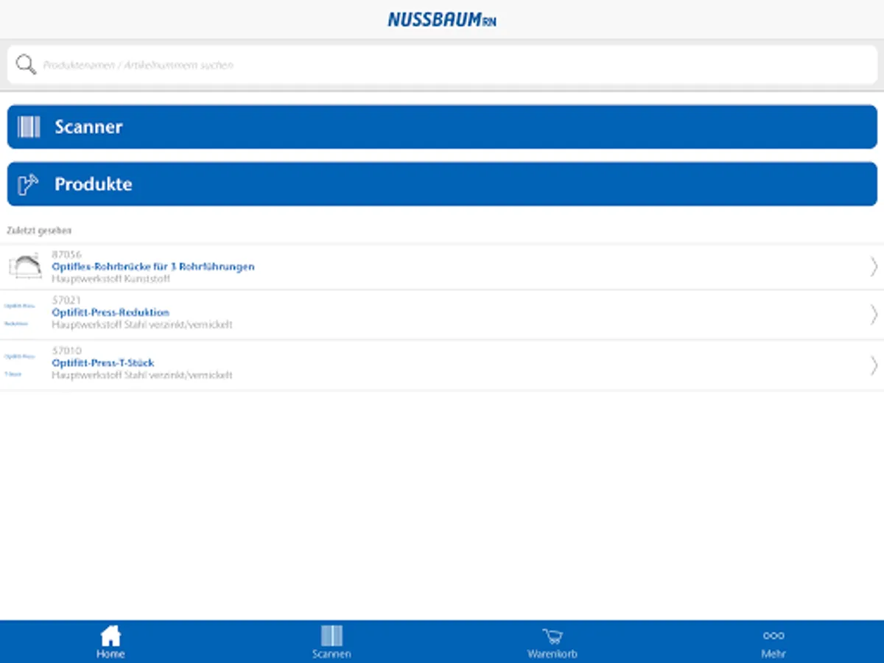Focus the product name search field
884x663 pixels.
(442, 65)
